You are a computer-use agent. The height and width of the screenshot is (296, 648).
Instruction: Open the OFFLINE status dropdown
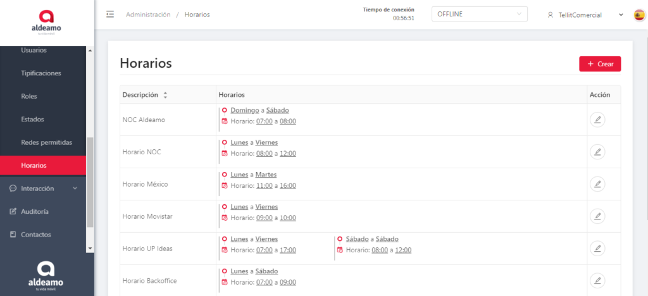[479, 15]
